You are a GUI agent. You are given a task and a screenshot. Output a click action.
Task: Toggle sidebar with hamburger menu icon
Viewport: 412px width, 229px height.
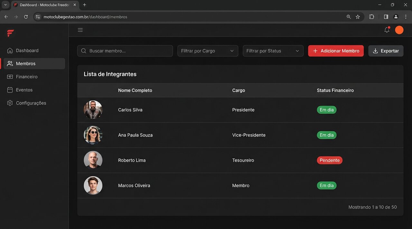coord(80,30)
